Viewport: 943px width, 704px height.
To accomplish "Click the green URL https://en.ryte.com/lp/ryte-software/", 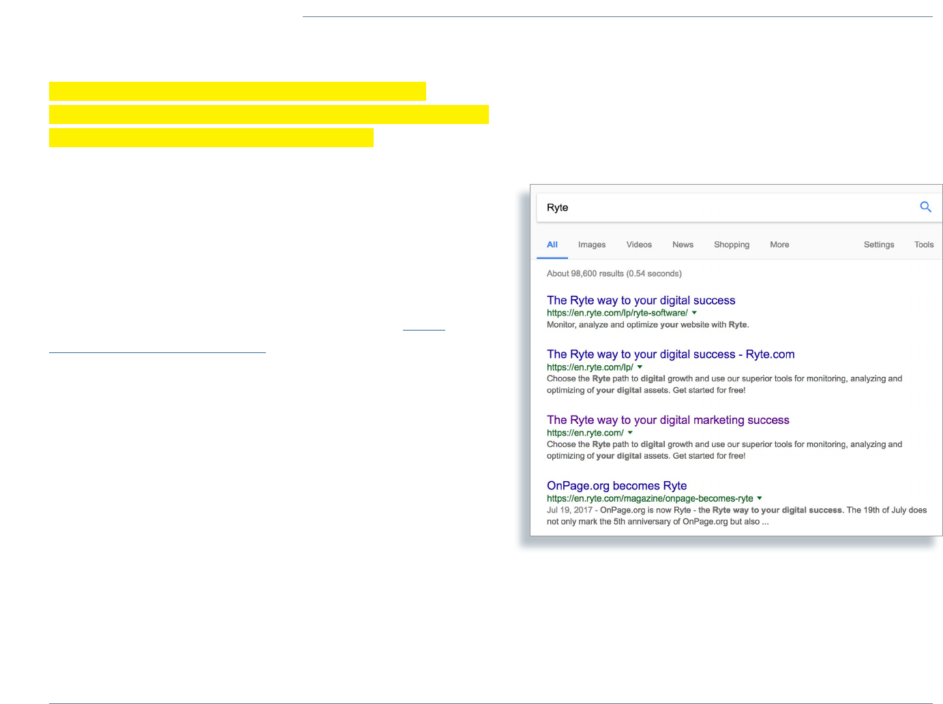I will coord(617,313).
